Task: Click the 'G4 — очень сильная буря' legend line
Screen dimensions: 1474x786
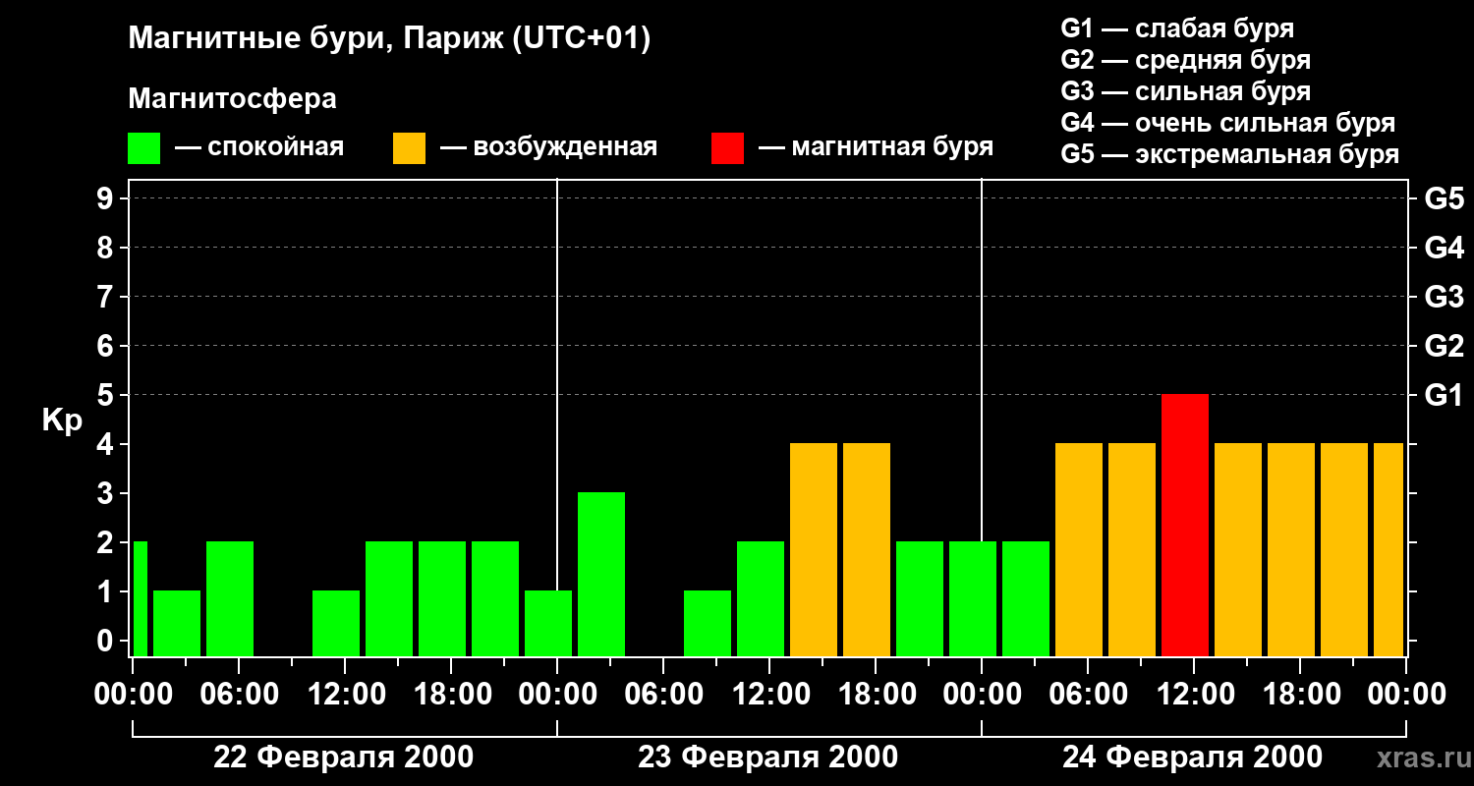Action: [1228, 123]
